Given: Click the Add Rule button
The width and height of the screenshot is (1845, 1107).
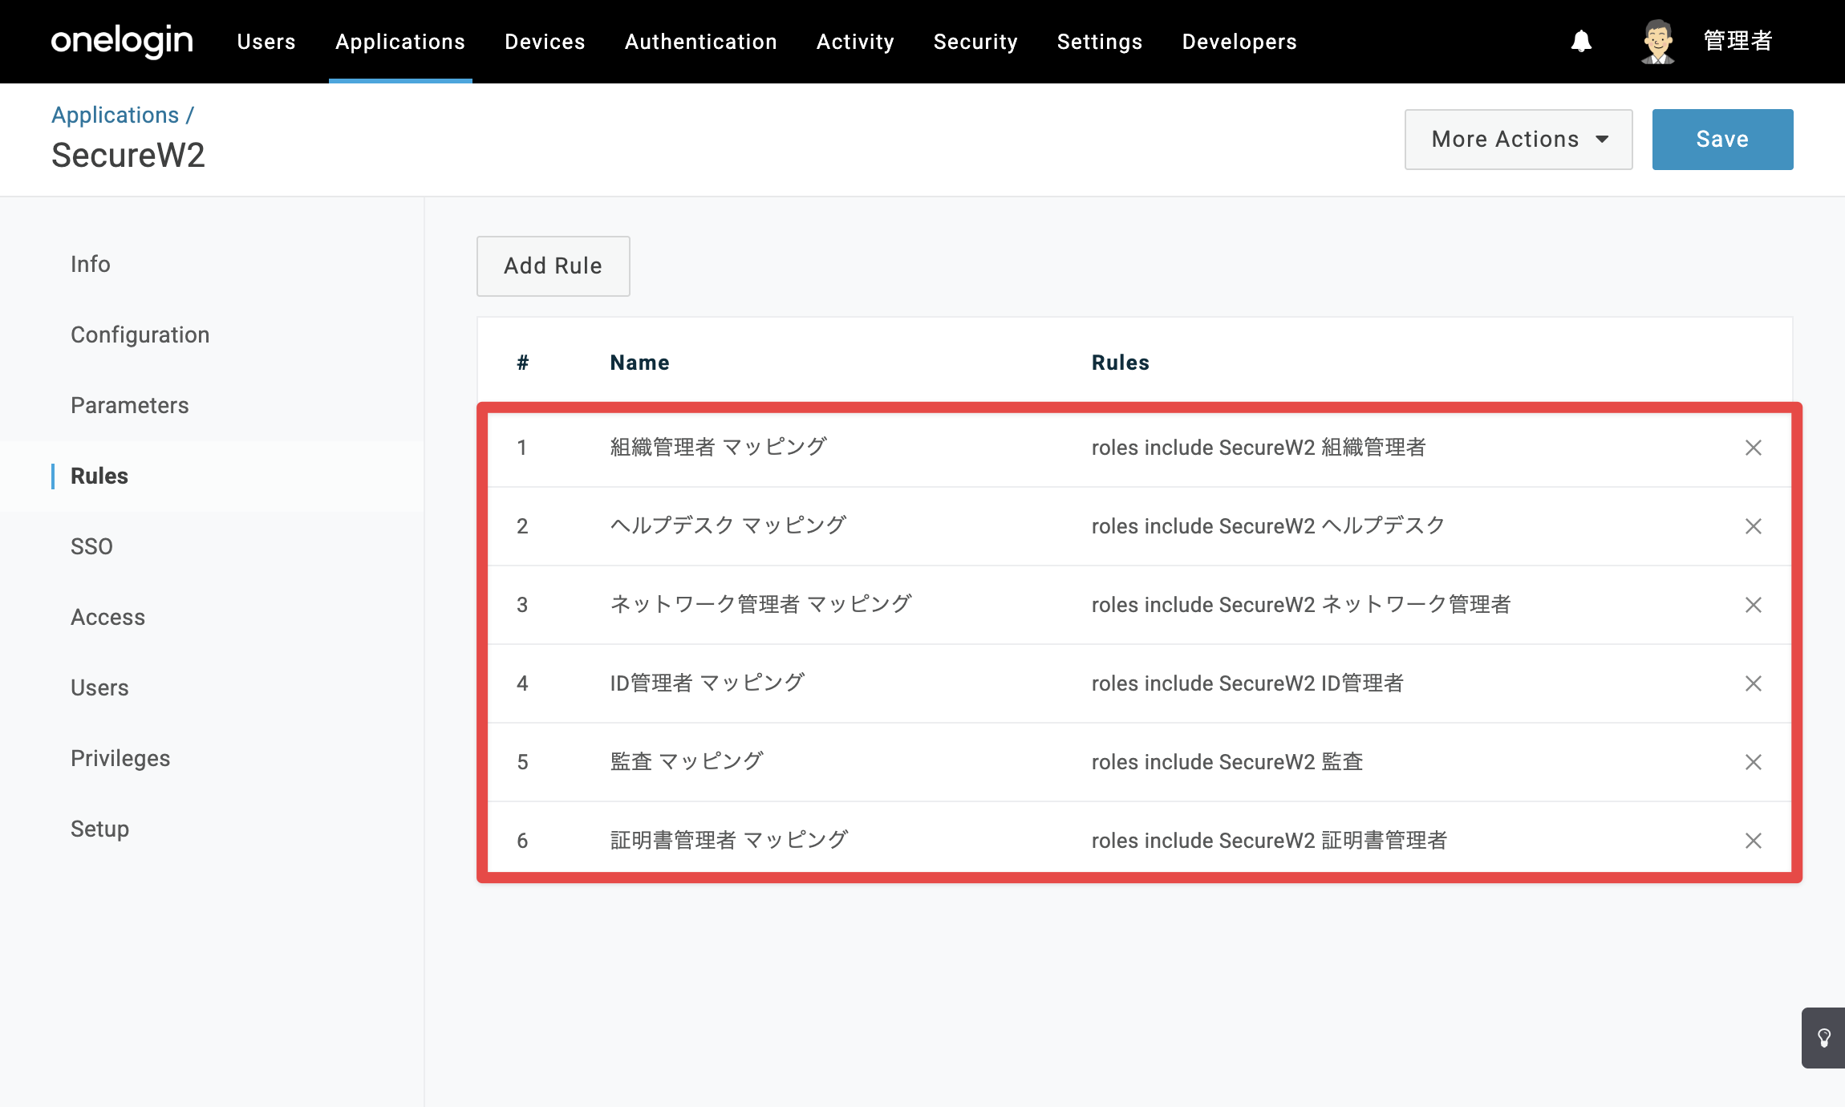Looking at the screenshot, I should [553, 266].
